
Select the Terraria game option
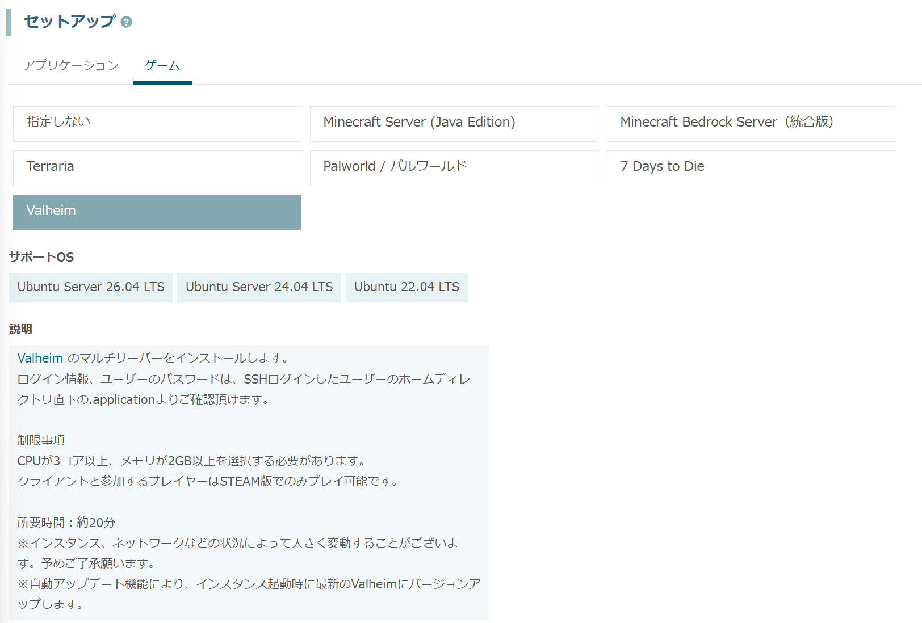point(157,168)
